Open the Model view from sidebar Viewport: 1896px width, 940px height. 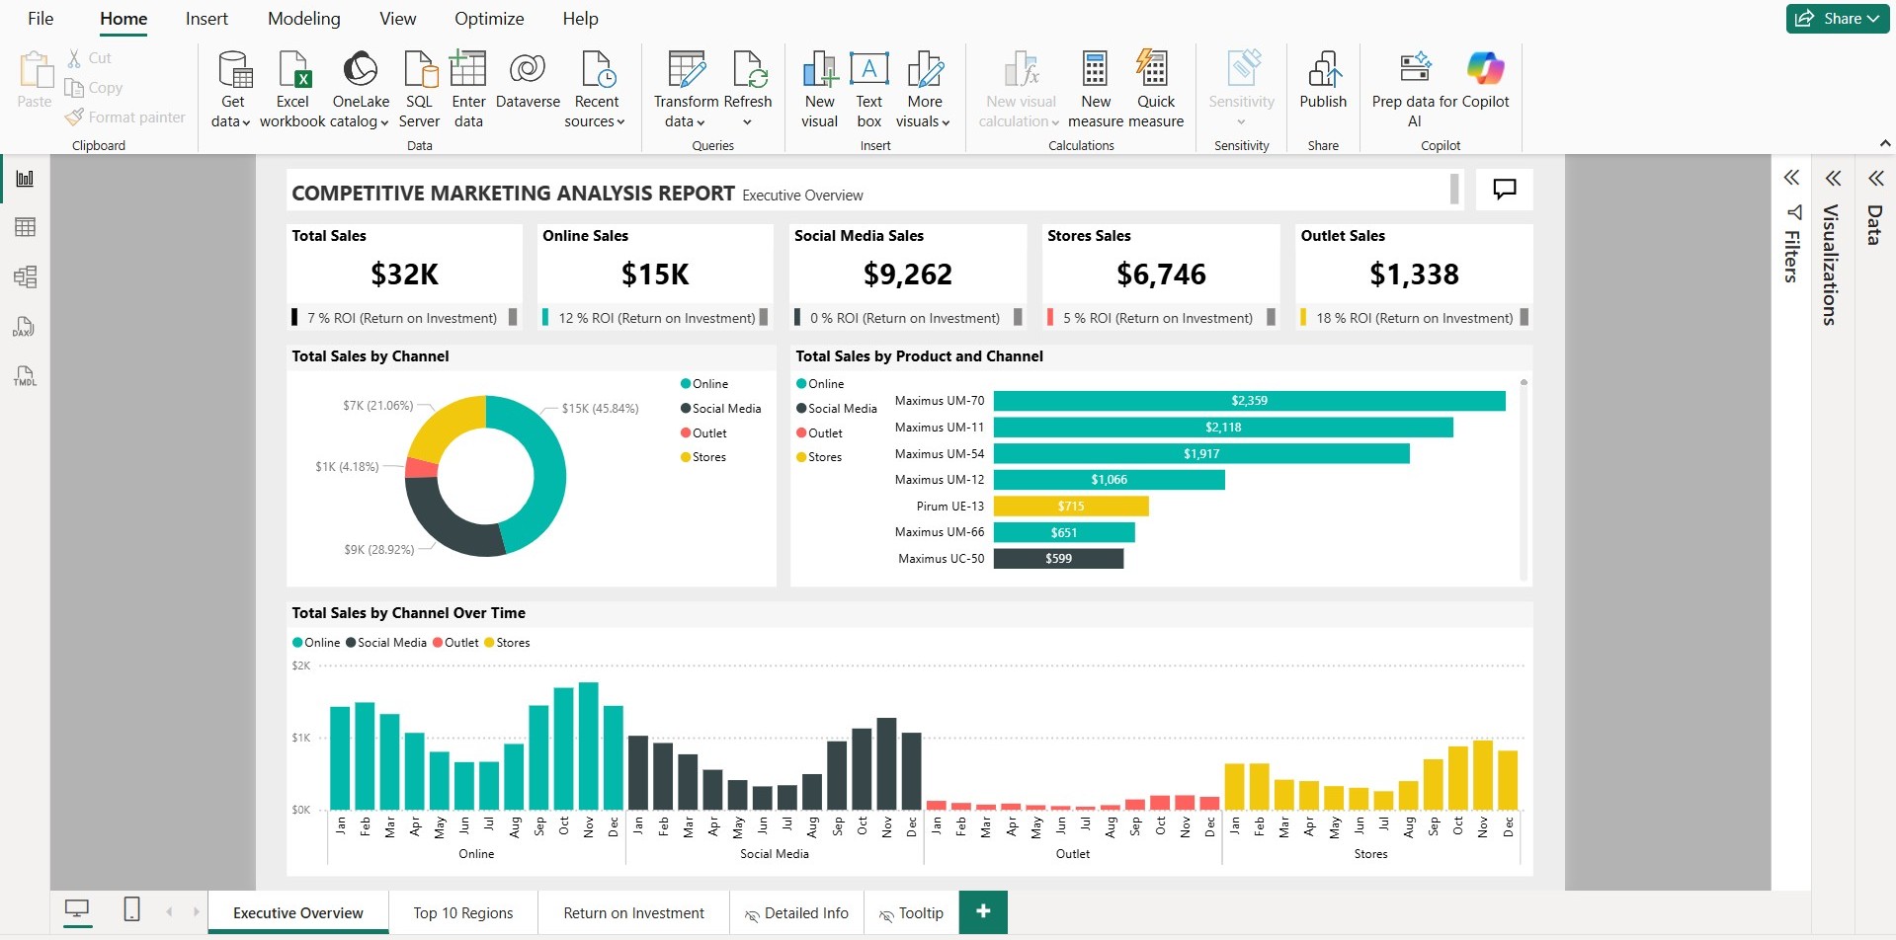point(25,276)
